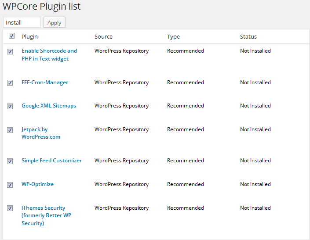Click the Apply button
The image size is (310, 240).
54,22
